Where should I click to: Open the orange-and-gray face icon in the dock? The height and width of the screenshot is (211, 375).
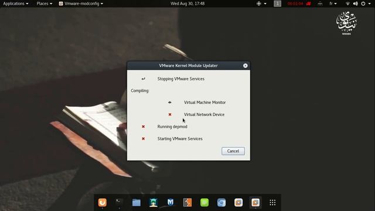(187, 202)
